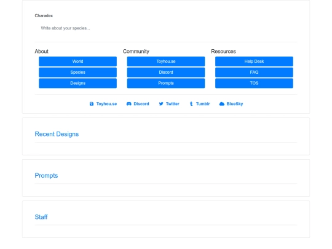Click the Twitter bird icon

click(x=161, y=104)
